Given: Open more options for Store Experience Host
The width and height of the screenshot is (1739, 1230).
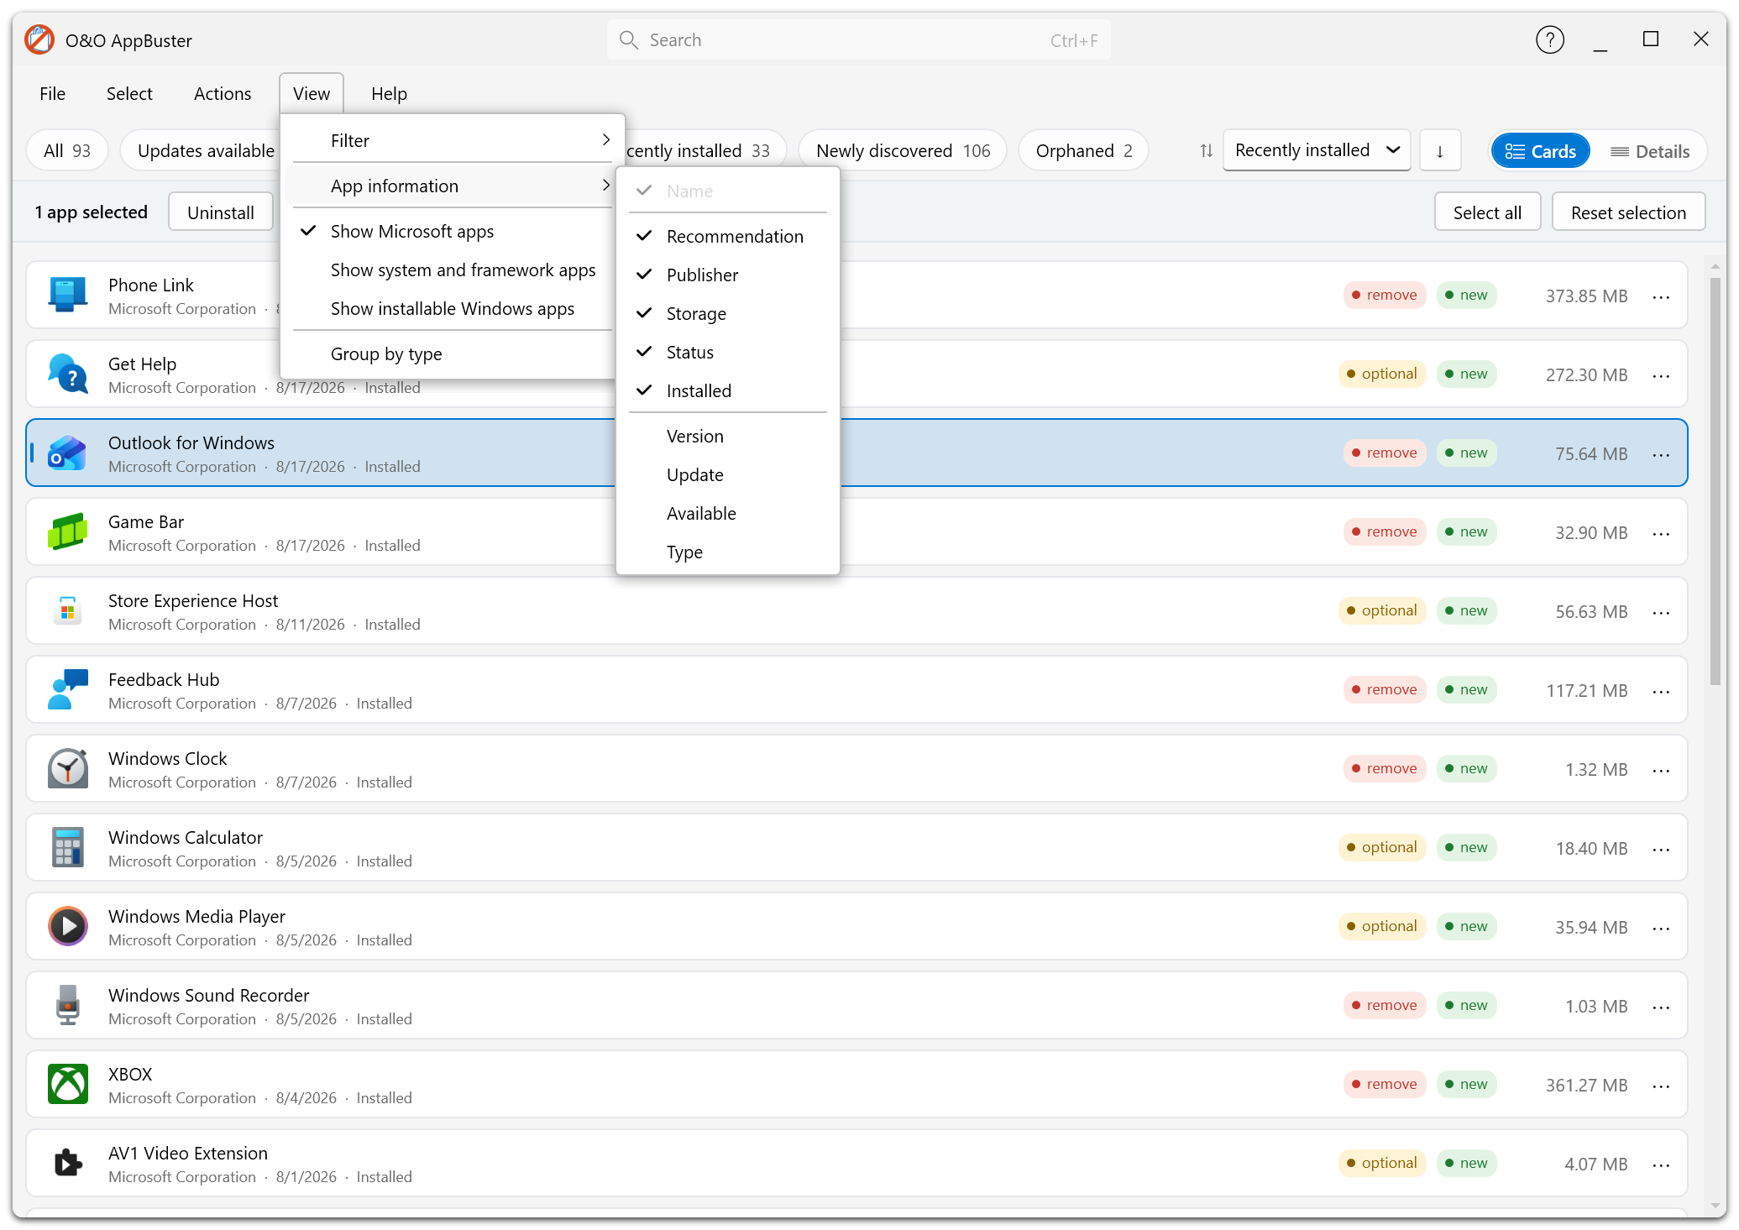Looking at the screenshot, I should 1661,611.
